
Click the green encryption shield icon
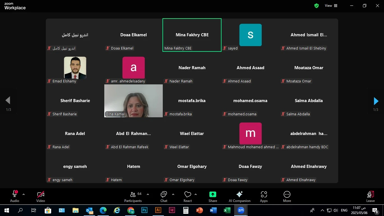[317, 6]
